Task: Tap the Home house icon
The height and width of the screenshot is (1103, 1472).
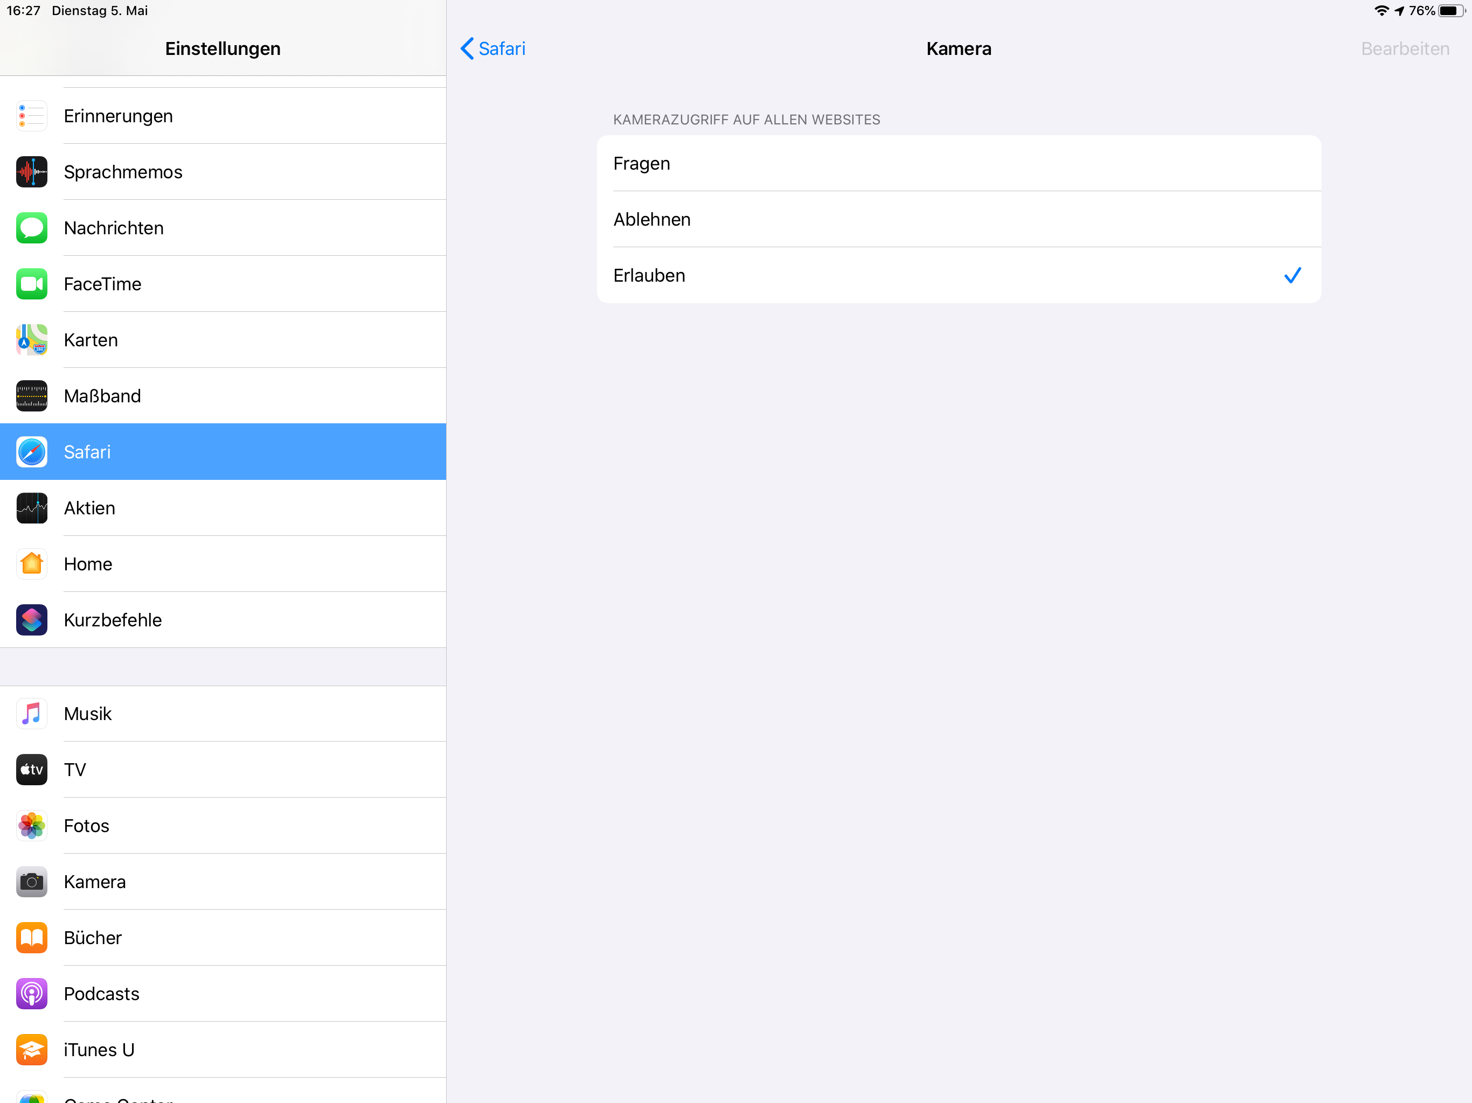Action: pos(31,564)
